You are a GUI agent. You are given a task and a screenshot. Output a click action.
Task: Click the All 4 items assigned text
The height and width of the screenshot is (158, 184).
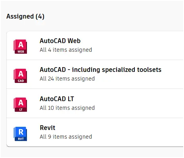pos(66,50)
